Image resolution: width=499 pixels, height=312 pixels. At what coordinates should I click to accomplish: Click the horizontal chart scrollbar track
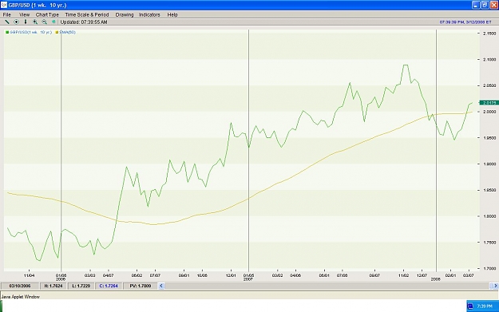click(x=327, y=286)
